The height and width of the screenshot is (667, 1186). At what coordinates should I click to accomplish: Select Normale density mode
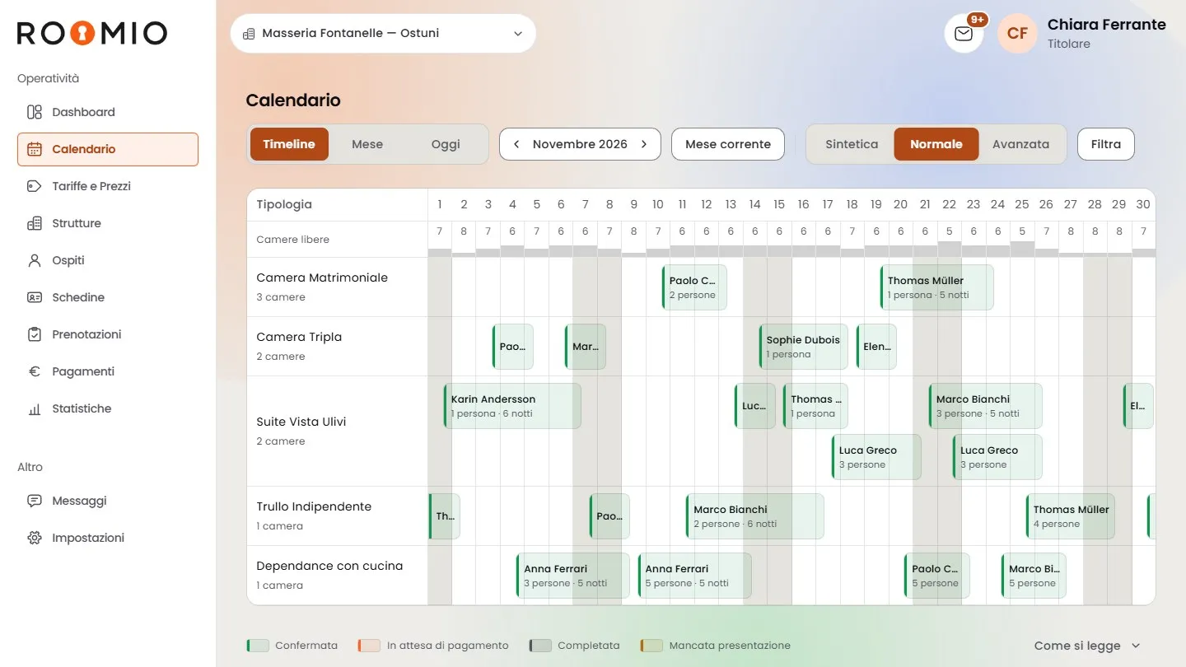(x=936, y=144)
